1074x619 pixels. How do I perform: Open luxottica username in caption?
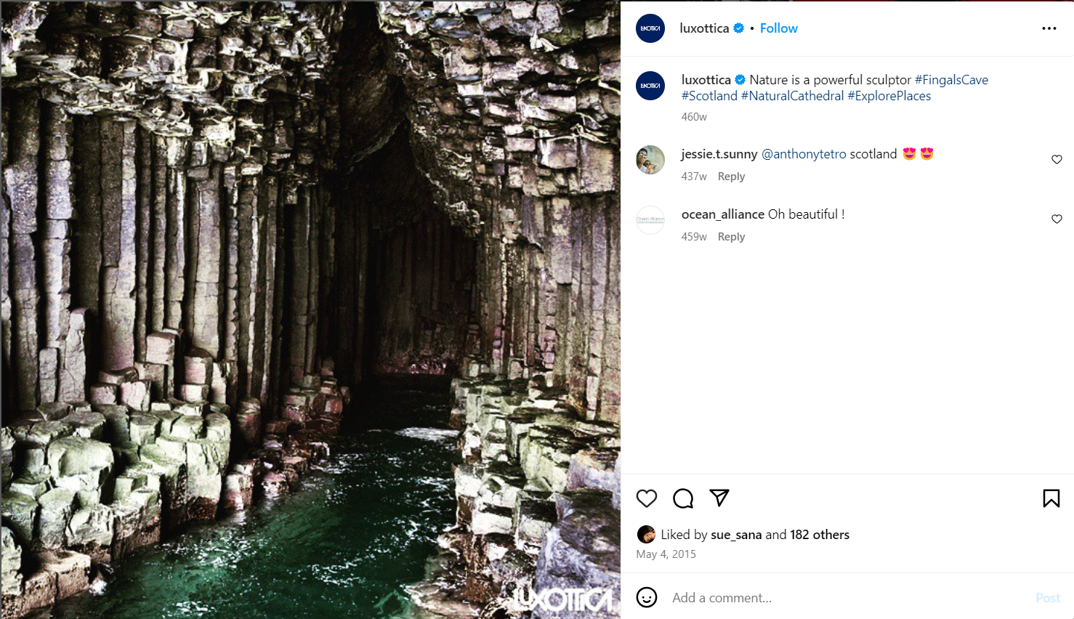tap(706, 80)
